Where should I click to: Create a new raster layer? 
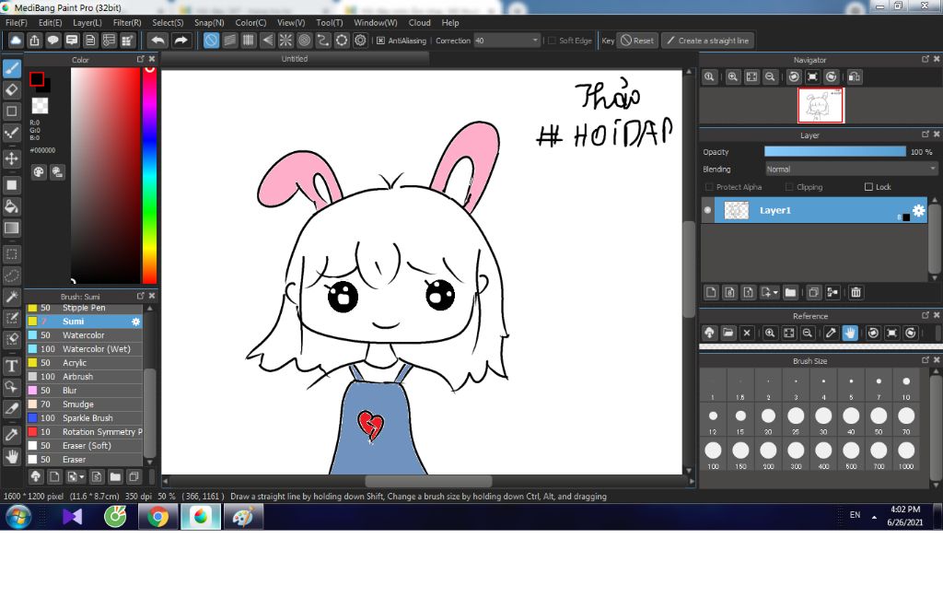(711, 292)
